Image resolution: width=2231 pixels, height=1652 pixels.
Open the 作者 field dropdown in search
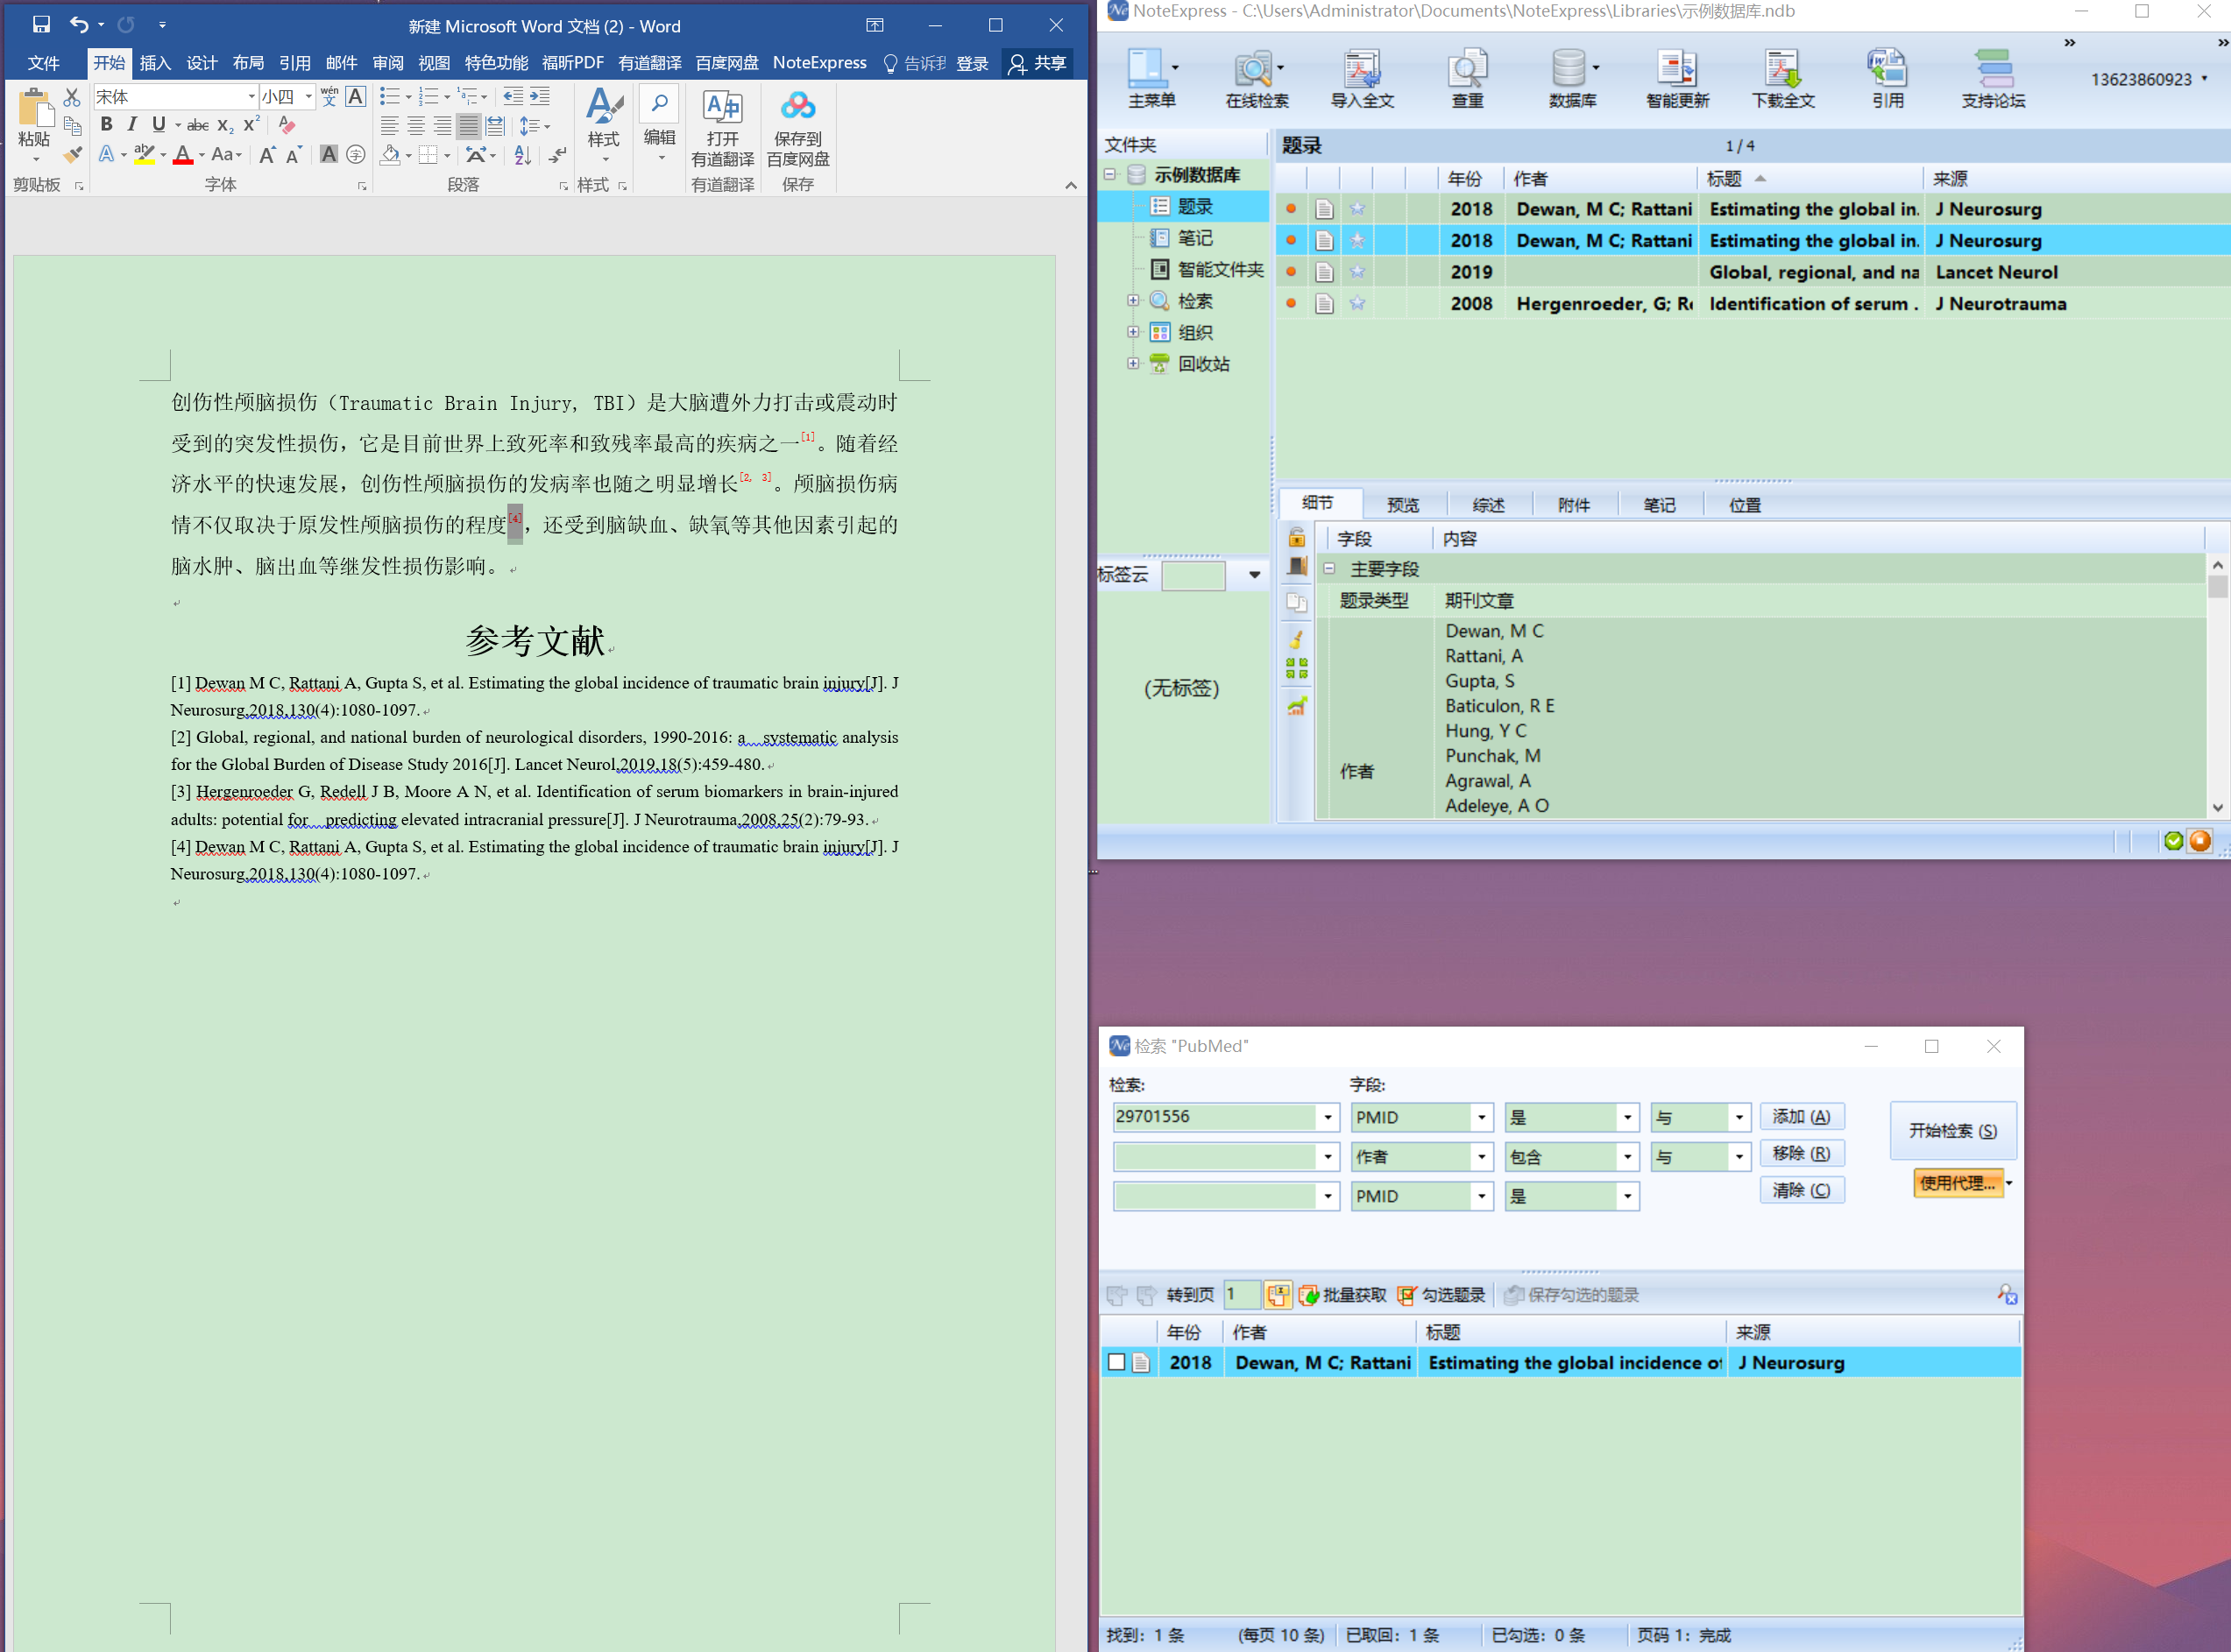[1482, 1157]
